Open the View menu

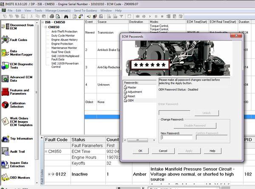coord(28,10)
